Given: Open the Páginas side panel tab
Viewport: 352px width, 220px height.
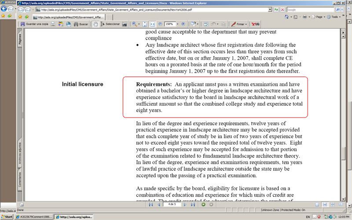Looking at the screenshot, I should point(19,40).
